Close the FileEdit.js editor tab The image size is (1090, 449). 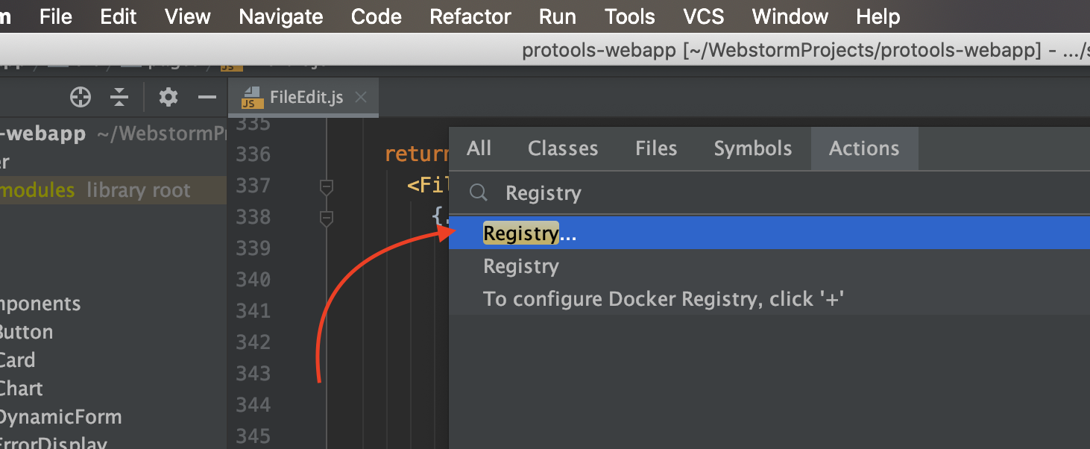361,97
